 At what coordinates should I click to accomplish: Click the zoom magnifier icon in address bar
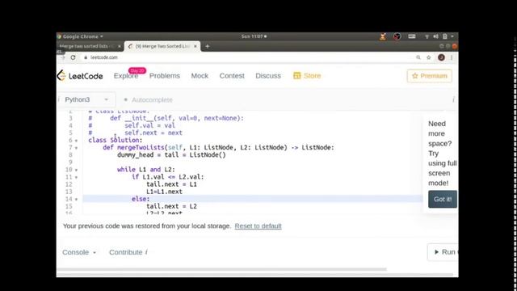coord(418,57)
